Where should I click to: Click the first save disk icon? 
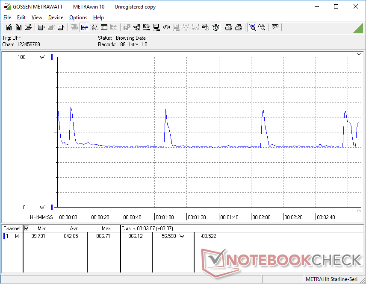(x=9, y=27)
